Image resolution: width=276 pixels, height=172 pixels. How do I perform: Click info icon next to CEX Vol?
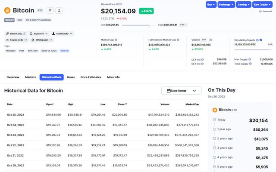202,59
